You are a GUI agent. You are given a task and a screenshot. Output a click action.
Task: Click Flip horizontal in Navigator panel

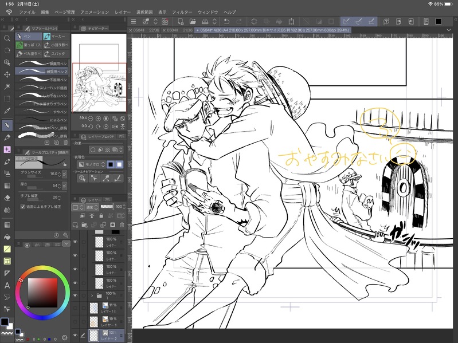(x=115, y=127)
